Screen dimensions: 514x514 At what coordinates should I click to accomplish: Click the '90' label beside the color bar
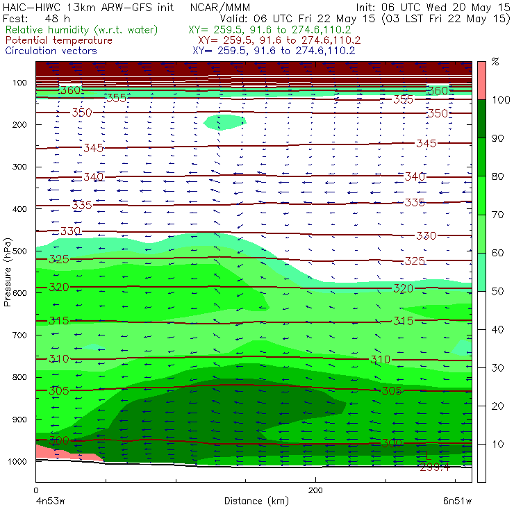[x=497, y=138]
